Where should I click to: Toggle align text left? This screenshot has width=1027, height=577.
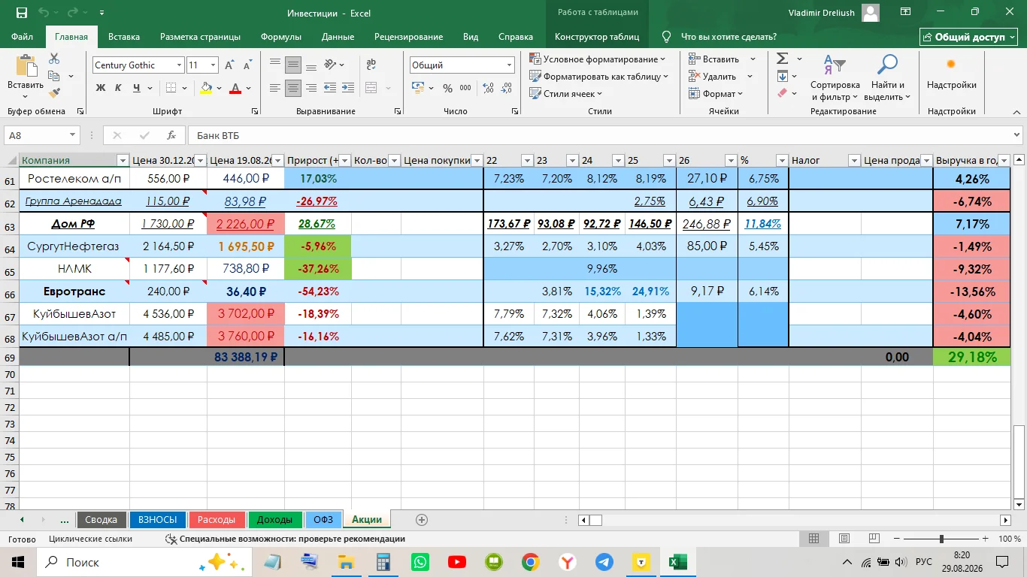(275, 88)
